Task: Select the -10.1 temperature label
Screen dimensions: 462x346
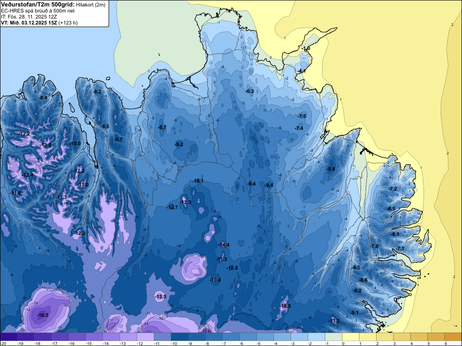Action: pos(198,181)
